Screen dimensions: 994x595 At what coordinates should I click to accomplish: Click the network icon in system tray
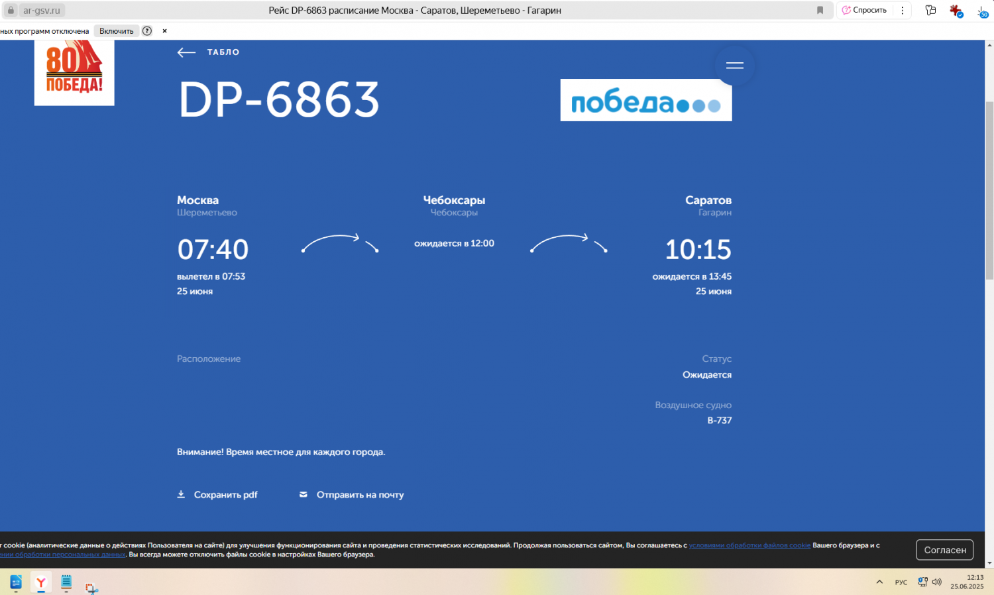click(922, 582)
